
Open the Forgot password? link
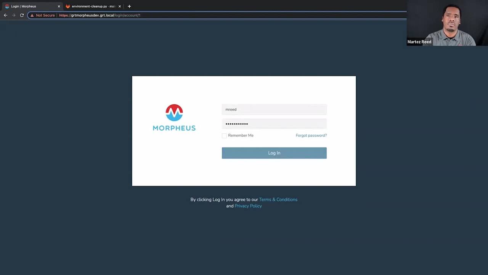311,136
